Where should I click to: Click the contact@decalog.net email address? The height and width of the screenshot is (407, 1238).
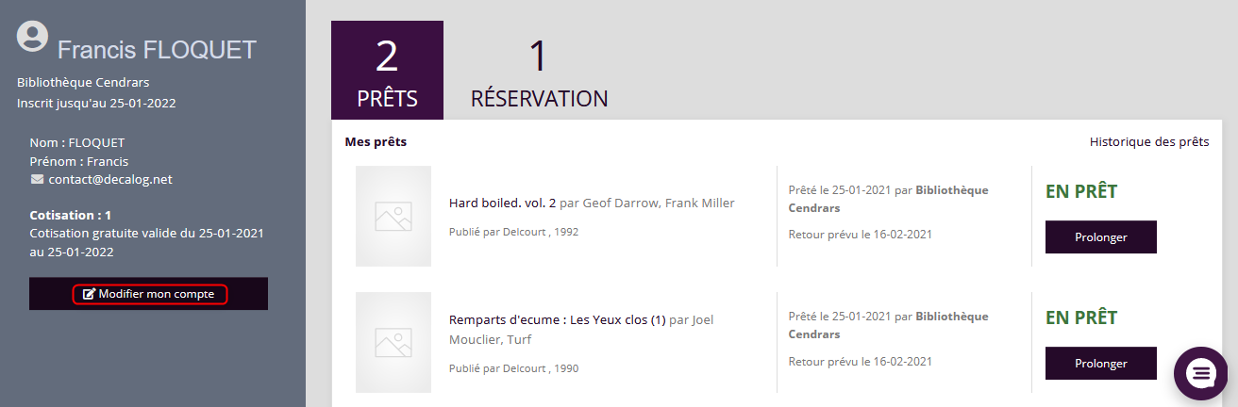coord(110,179)
